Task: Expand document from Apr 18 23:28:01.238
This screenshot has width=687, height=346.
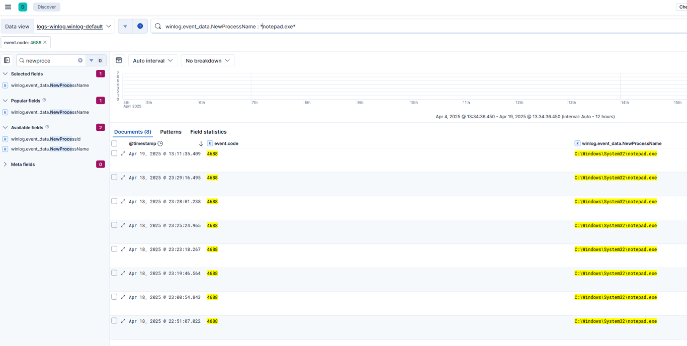Action: tap(123, 202)
